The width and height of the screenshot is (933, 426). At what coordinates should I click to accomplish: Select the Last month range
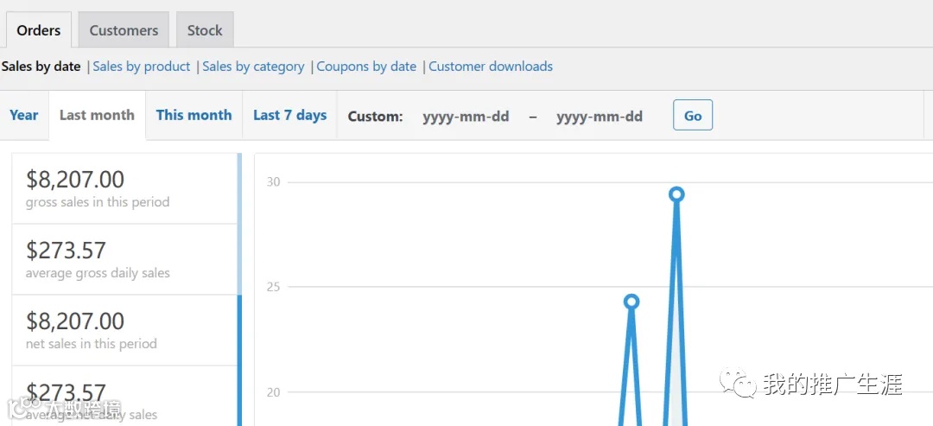tap(97, 116)
